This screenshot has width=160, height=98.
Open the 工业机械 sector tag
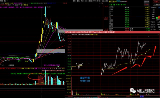[146, 2]
